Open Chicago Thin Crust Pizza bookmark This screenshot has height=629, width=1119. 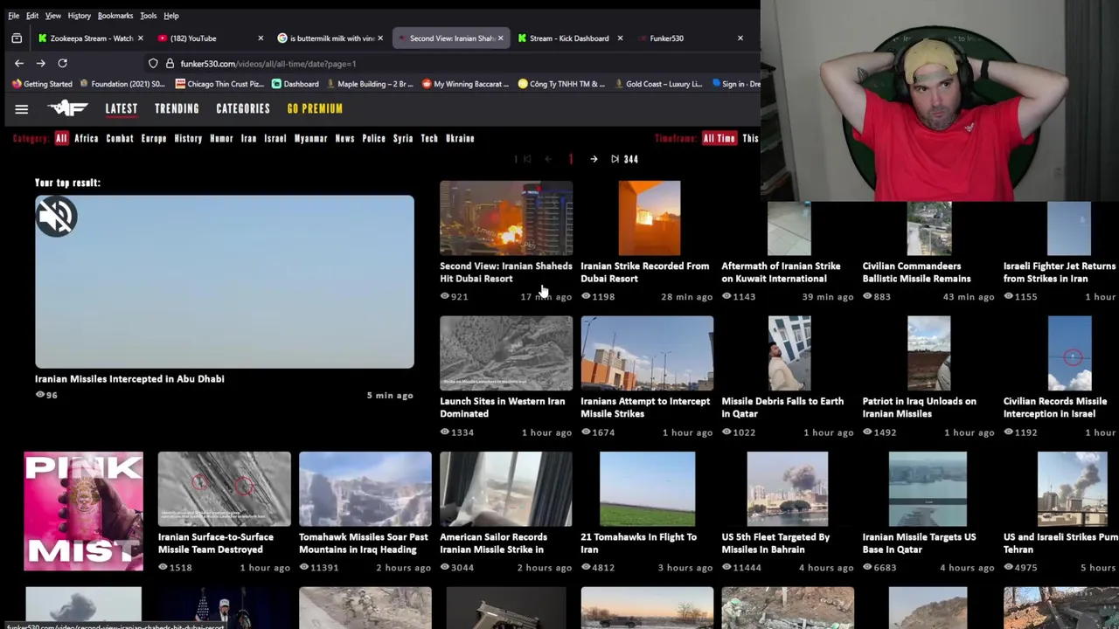(219, 84)
